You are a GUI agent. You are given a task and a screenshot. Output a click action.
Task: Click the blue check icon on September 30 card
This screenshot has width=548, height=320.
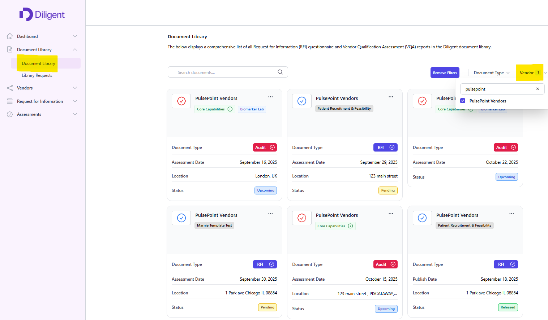(181, 218)
